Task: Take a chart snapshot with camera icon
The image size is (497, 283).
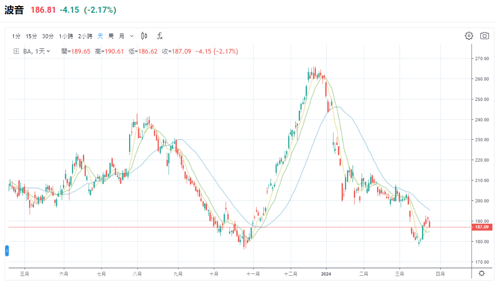Action: (x=484, y=36)
